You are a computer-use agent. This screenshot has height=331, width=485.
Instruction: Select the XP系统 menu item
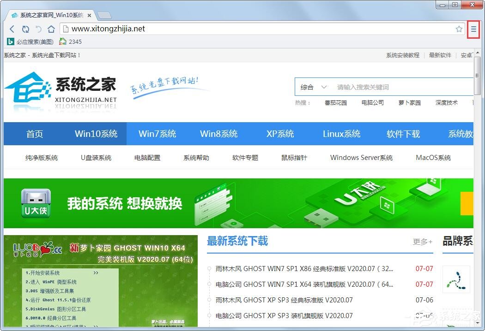[x=279, y=134]
